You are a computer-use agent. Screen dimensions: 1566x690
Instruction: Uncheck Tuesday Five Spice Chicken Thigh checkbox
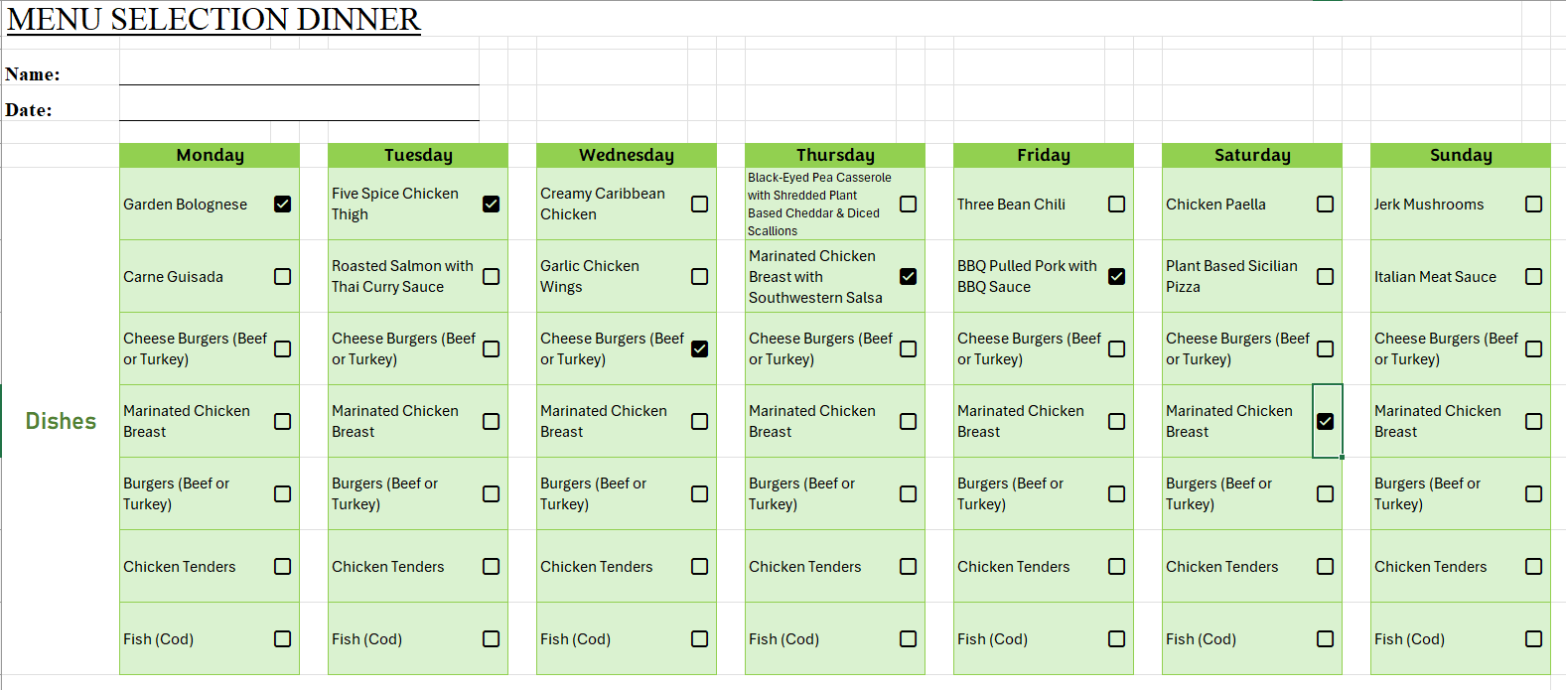click(x=492, y=204)
